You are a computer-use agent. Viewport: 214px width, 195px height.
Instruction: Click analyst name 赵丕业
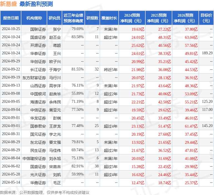(55, 37)
